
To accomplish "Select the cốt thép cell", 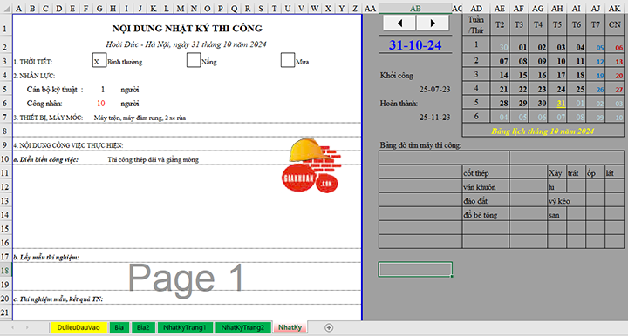I will pyautogui.click(x=486, y=172).
